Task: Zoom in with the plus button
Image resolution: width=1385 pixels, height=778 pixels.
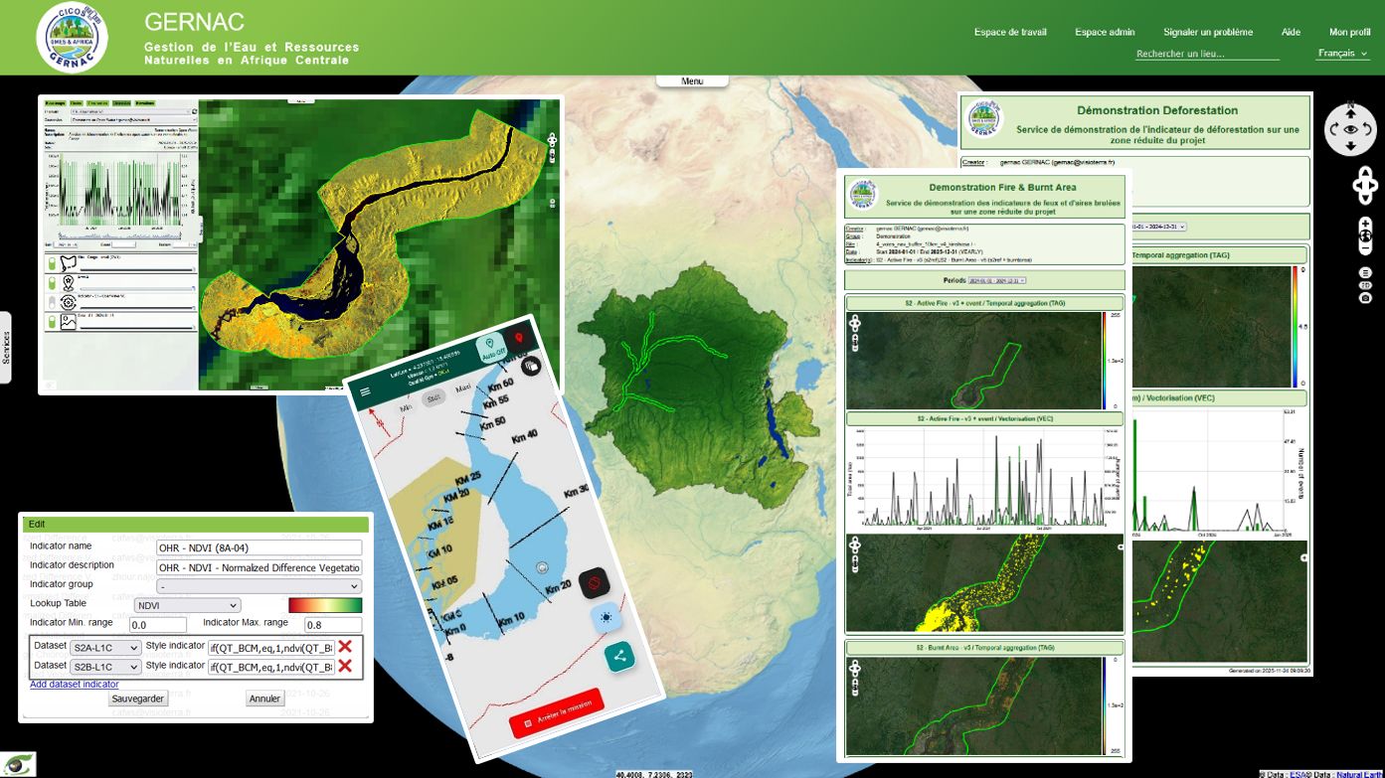Action: coord(1365,224)
